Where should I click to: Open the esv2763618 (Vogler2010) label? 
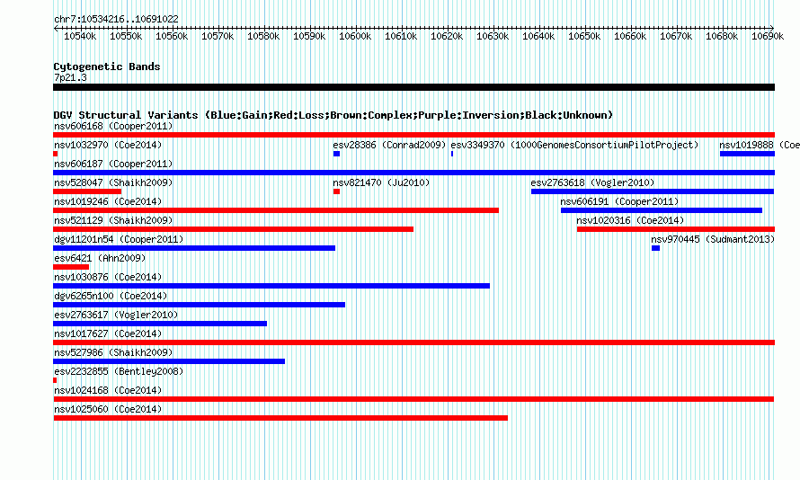592,182
